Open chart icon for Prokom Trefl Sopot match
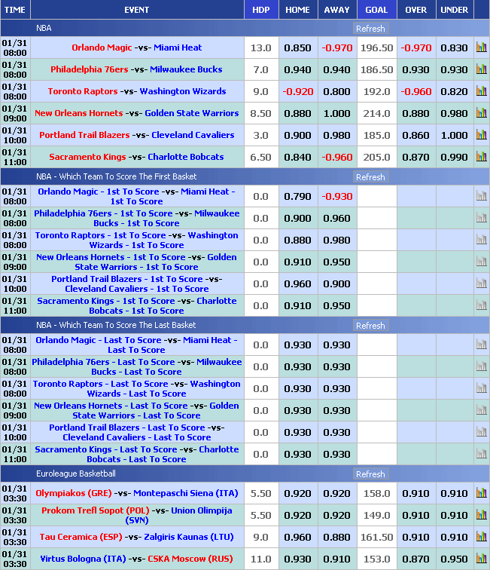This screenshot has width=490, height=570. coord(481,515)
